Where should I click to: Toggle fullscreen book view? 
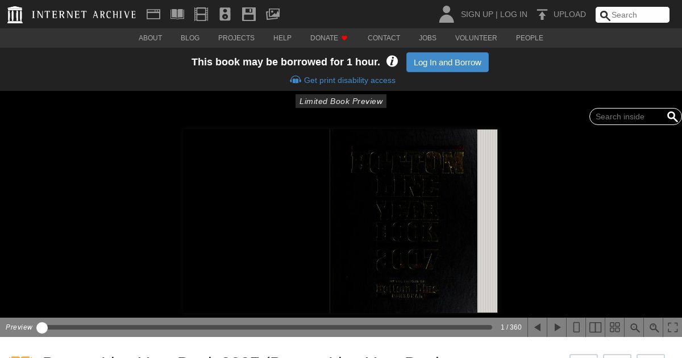pyautogui.click(x=673, y=327)
